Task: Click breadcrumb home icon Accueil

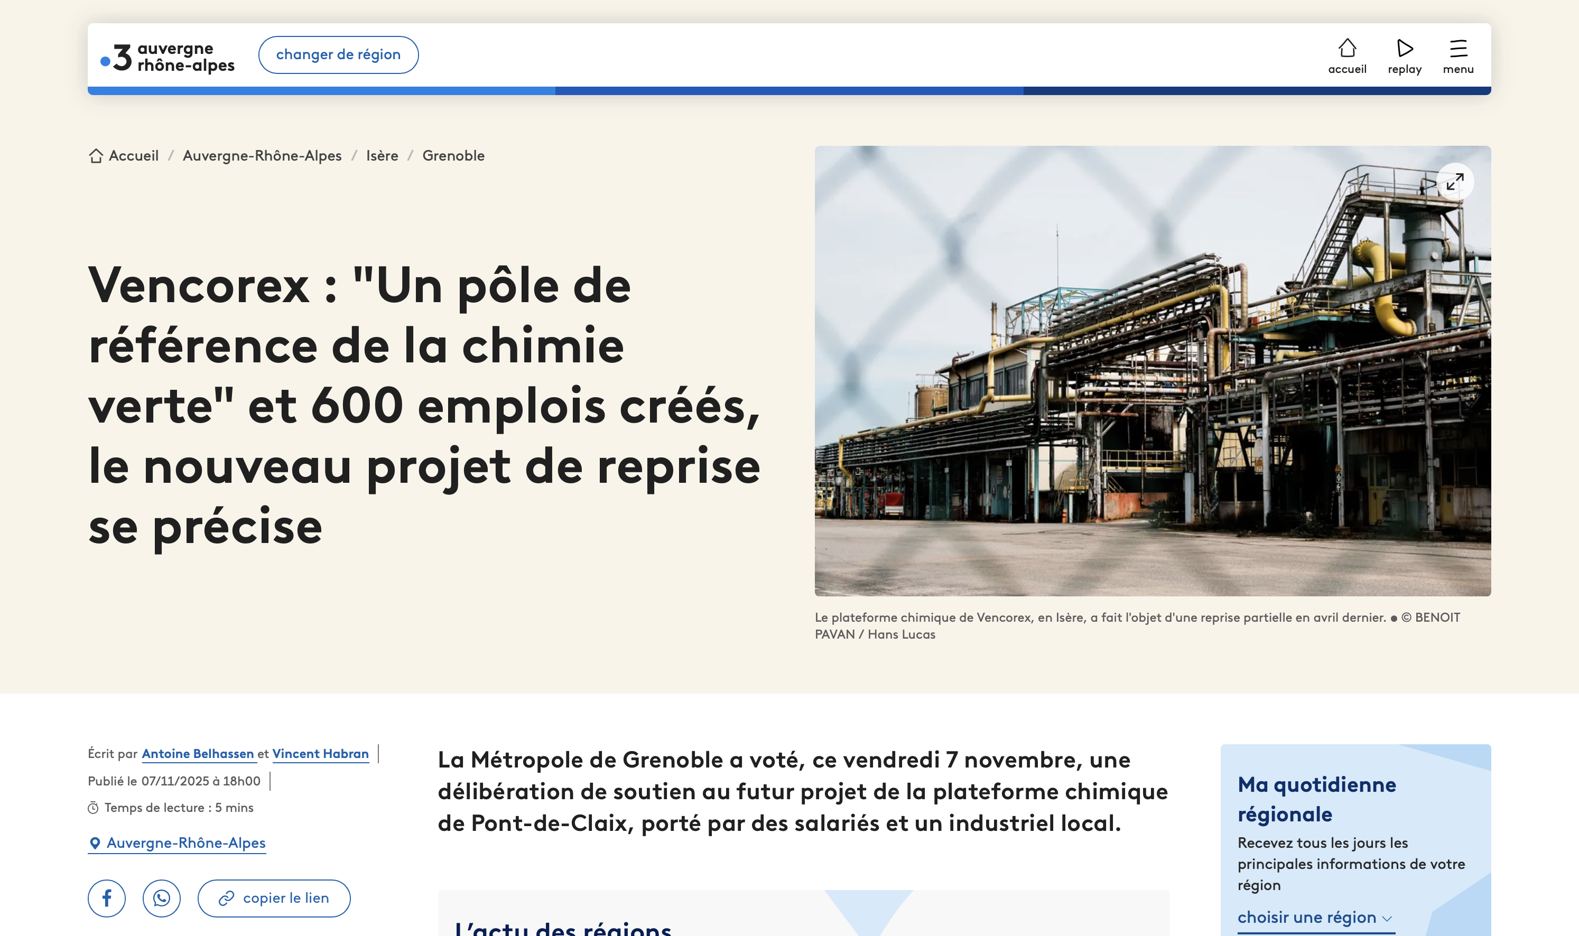Action: coord(97,156)
